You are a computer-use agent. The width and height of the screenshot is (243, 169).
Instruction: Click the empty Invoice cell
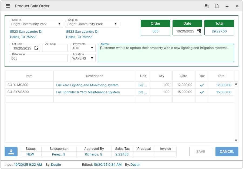(x=166, y=154)
